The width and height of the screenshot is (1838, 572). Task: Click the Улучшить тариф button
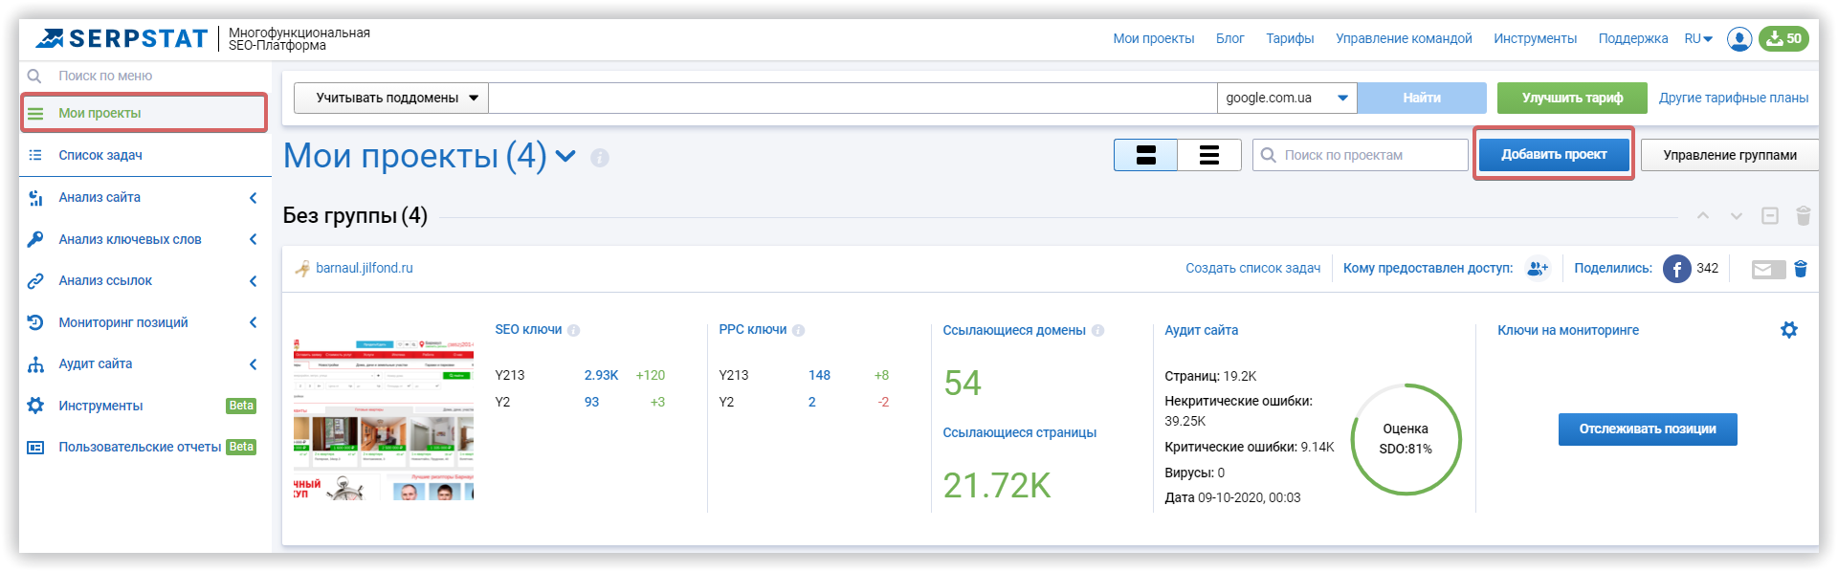point(1572,98)
